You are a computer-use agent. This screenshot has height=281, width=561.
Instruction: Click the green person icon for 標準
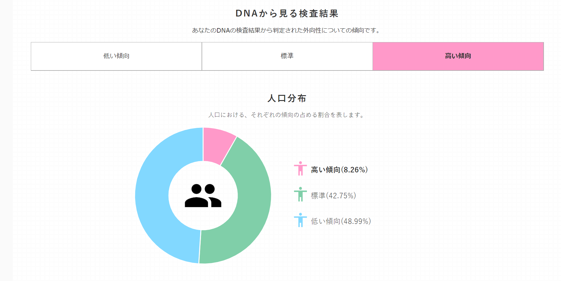click(x=301, y=194)
